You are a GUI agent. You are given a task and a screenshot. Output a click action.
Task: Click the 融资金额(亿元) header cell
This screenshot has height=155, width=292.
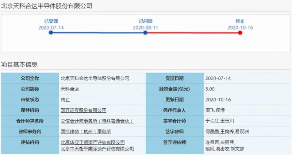click(175, 89)
